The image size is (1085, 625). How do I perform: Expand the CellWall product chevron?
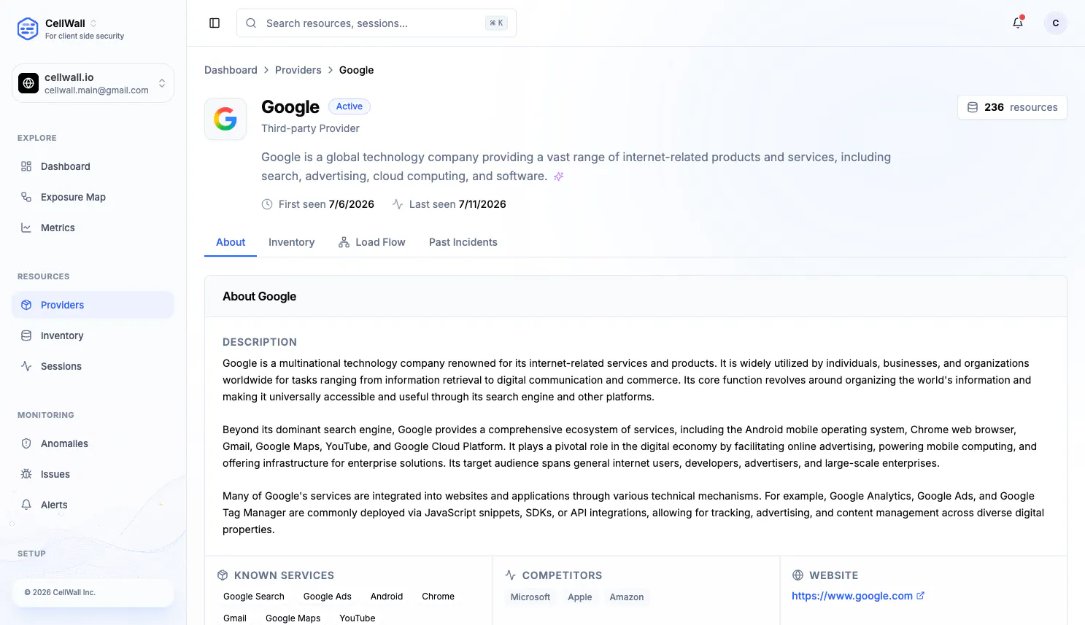pyautogui.click(x=93, y=23)
